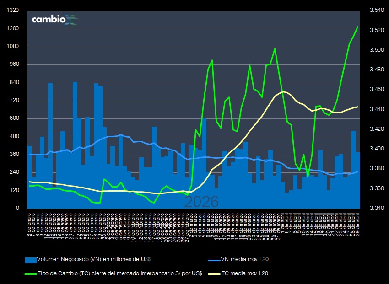This screenshot has width=389, height=284.
Task: Click the 1320 value on left axis
Action: (x=13, y=11)
